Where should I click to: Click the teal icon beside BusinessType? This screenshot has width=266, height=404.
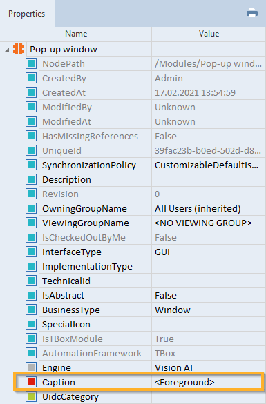click(31, 310)
